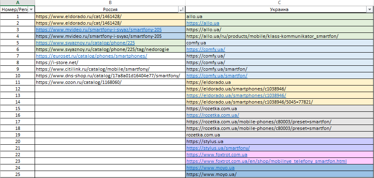Open svyaznoy.ru catalog/phone/225 hyperlink

(85, 43)
